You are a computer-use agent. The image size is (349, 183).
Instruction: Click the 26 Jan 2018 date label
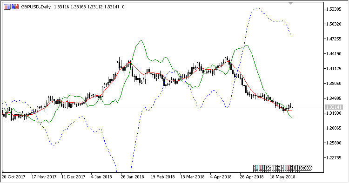click(x=133, y=177)
